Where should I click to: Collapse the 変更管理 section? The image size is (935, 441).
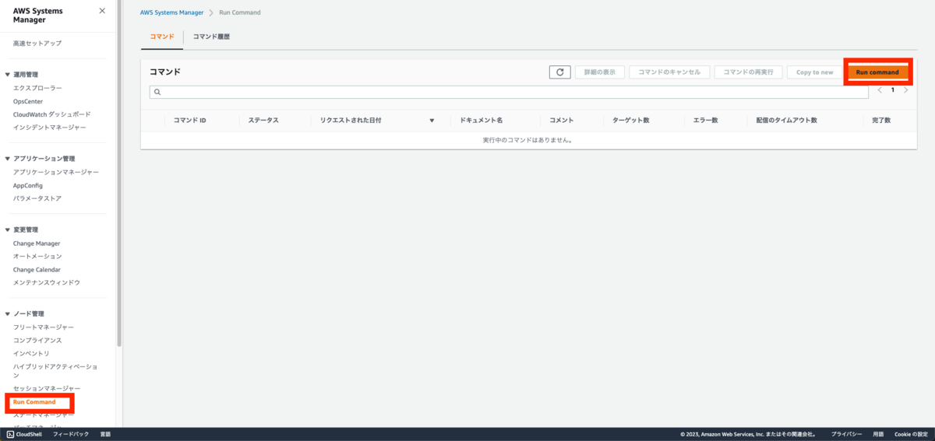pyautogui.click(x=7, y=230)
